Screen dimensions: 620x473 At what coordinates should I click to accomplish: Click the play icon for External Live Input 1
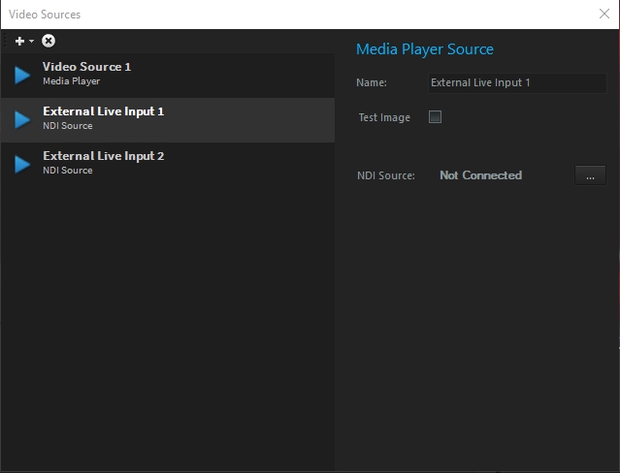[21, 119]
